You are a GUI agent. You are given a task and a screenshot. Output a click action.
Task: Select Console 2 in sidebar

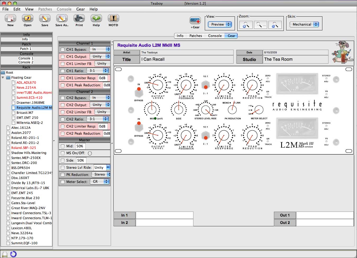pyautogui.click(x=26, y=62)
